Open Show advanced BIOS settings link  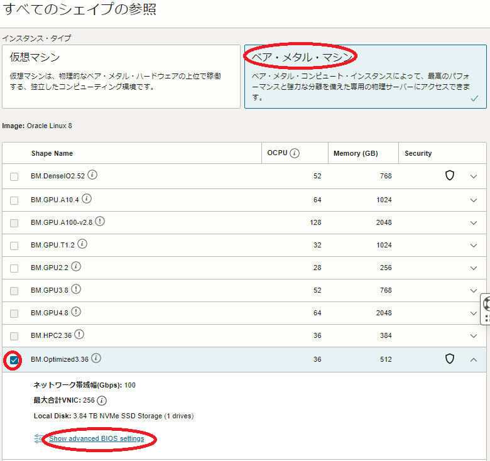(97, 438)
